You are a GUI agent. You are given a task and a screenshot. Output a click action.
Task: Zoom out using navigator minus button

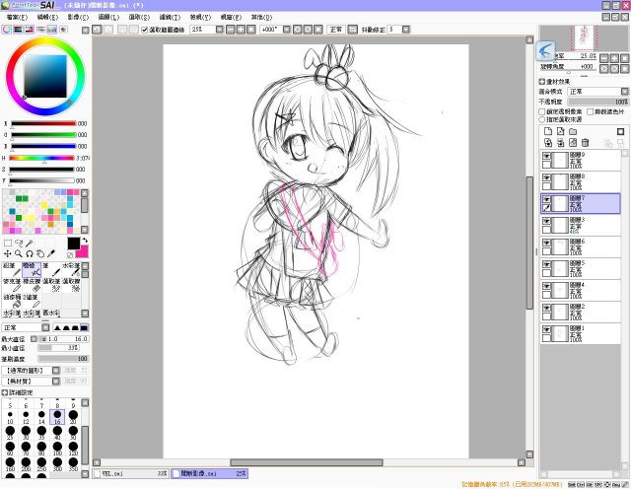click(604, 58)
